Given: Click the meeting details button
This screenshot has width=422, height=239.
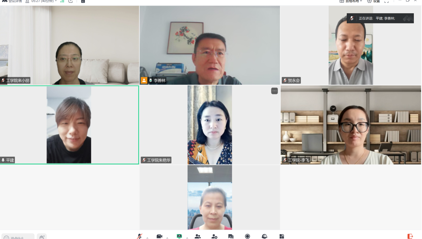Looking at the screenshot, I should (x=13, y=1).
